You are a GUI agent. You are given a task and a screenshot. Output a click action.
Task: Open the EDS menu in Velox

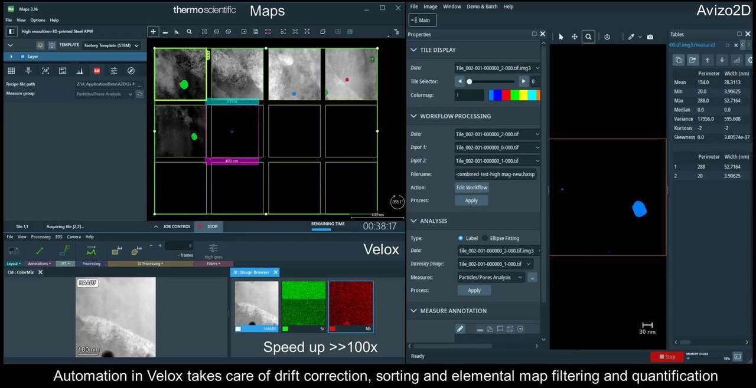(58, 236)
